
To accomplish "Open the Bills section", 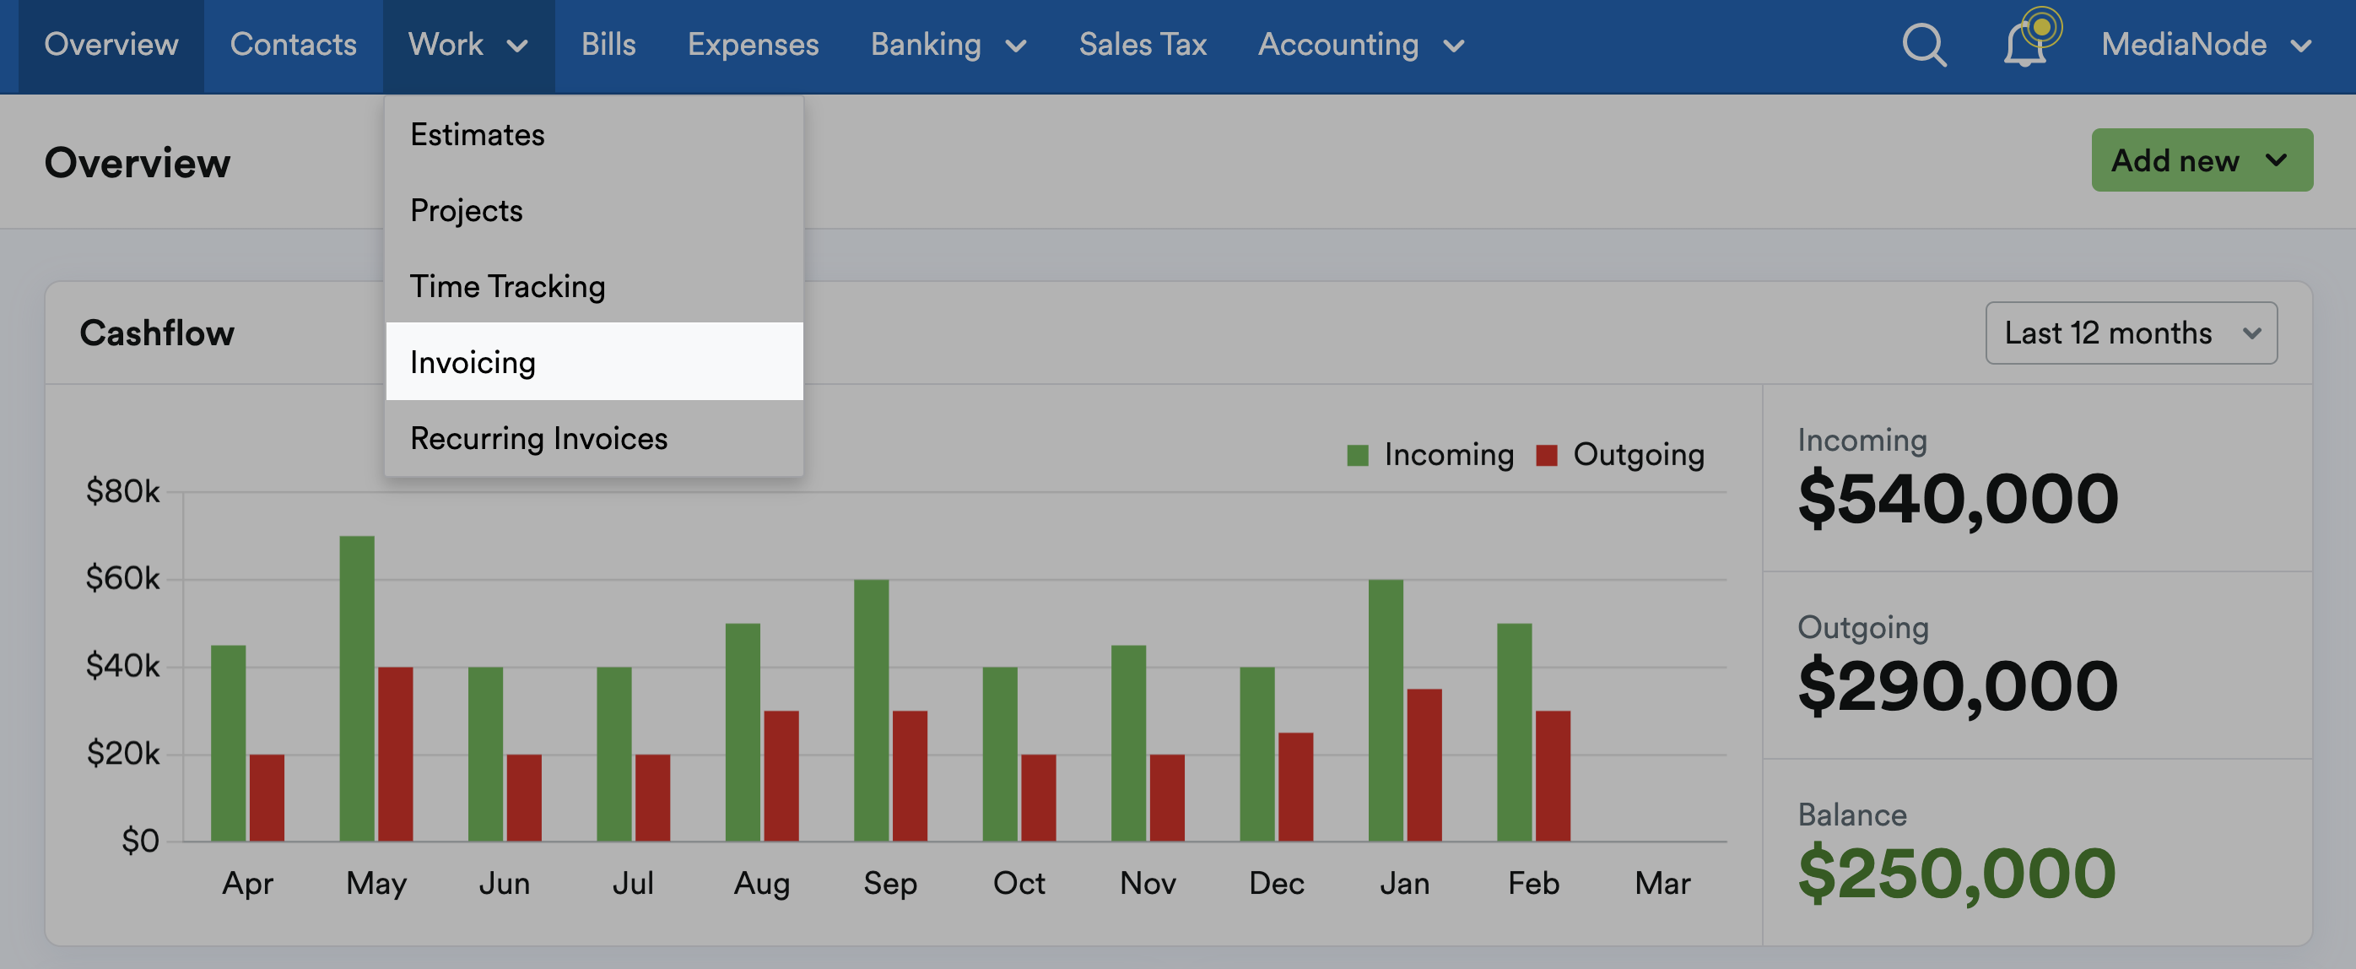I will click(608, 45).
